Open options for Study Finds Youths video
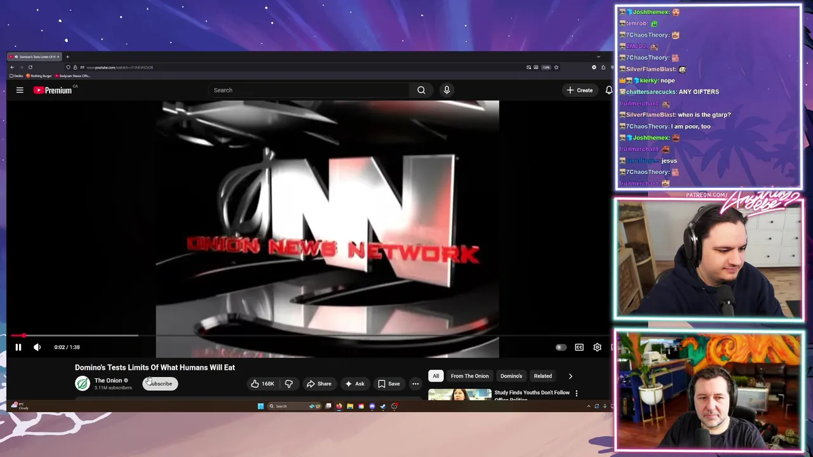Viewport: 813px width, 457px height. tap(576, 393)
